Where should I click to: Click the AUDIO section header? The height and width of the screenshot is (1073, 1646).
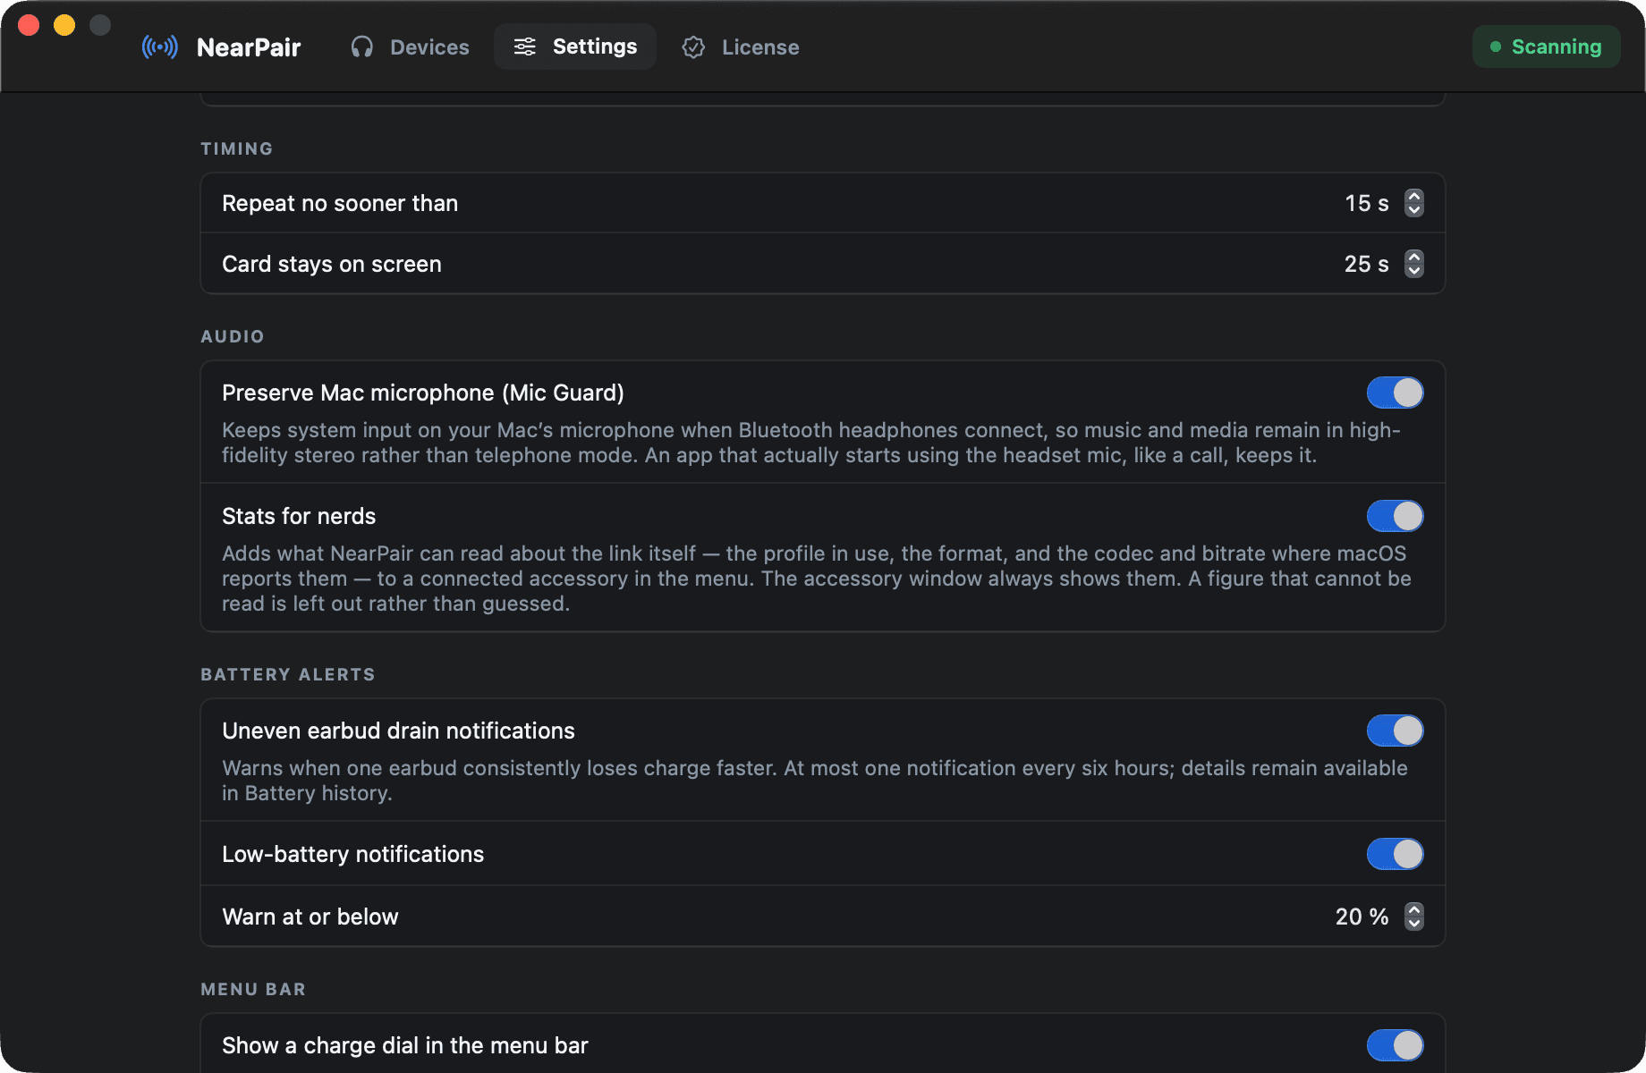233,336
